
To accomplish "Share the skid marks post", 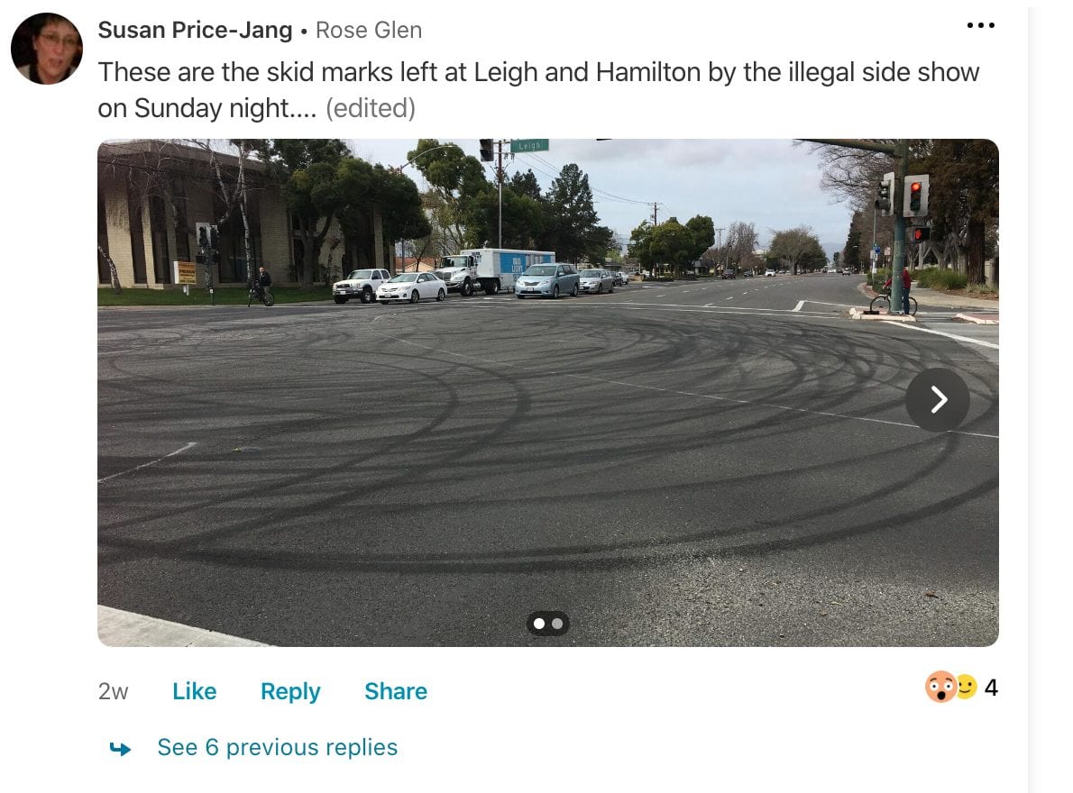I will pos(396,691).
